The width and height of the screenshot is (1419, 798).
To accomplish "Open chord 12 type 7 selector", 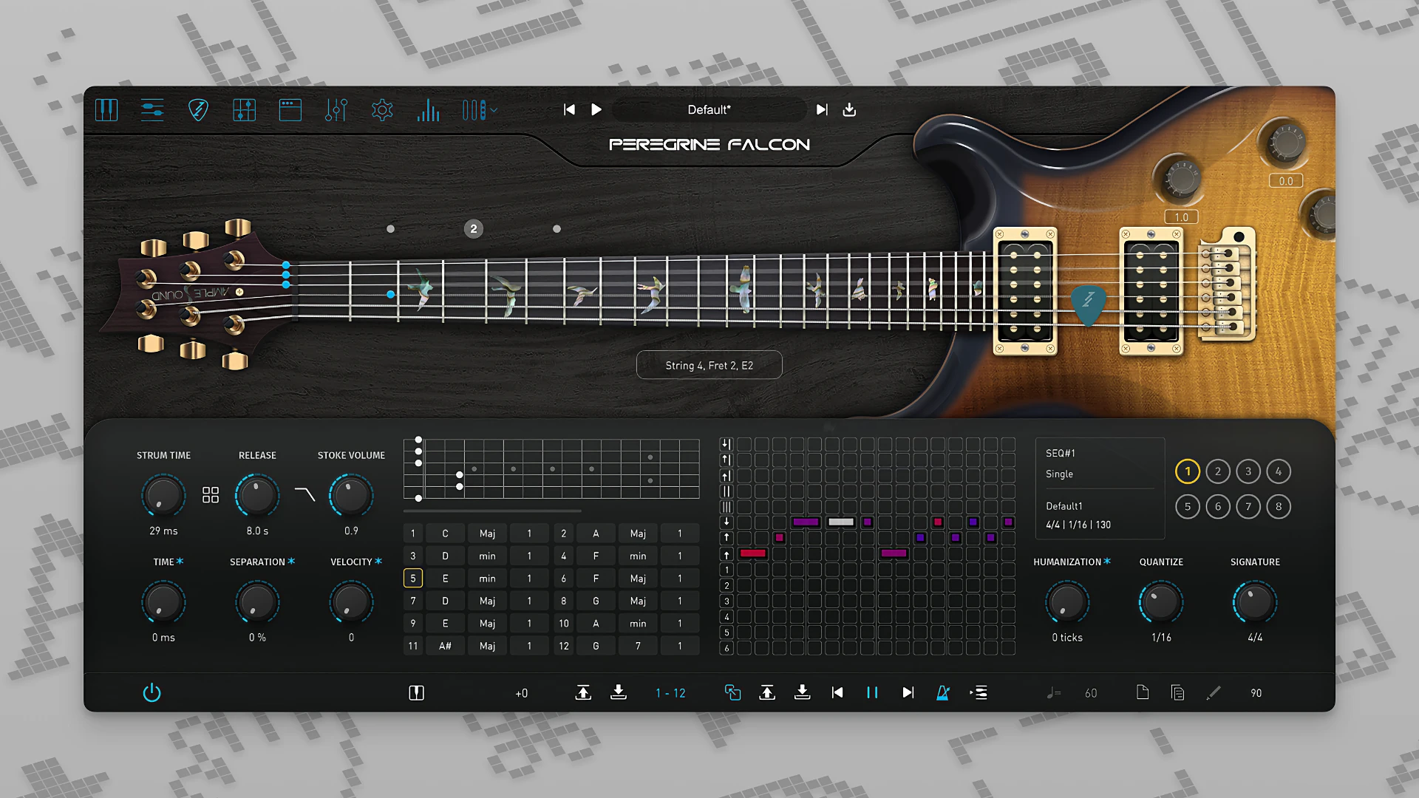I will [x=638, y=646].
